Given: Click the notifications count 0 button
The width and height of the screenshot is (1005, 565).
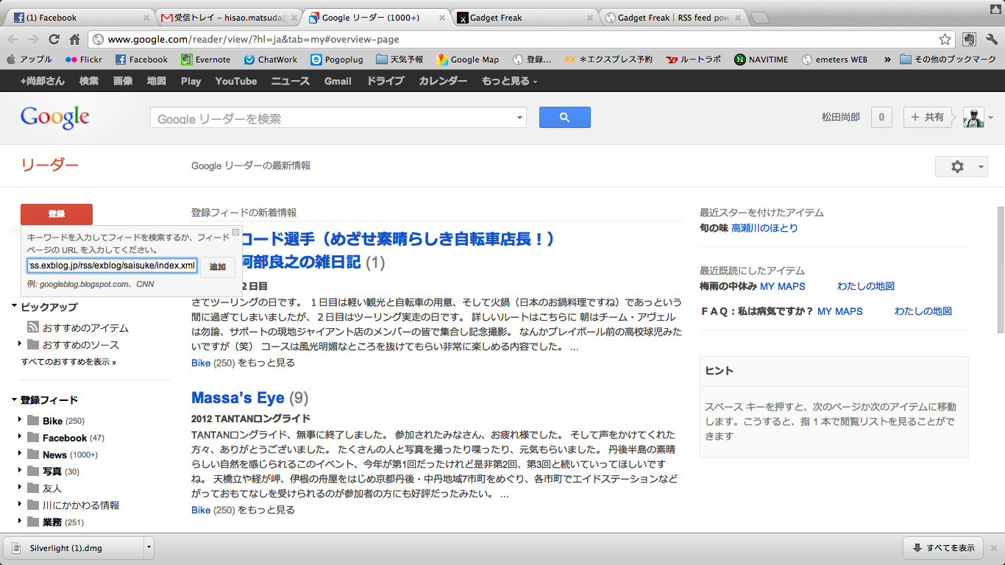Looking at the screenshot, I should coord(881,117).
